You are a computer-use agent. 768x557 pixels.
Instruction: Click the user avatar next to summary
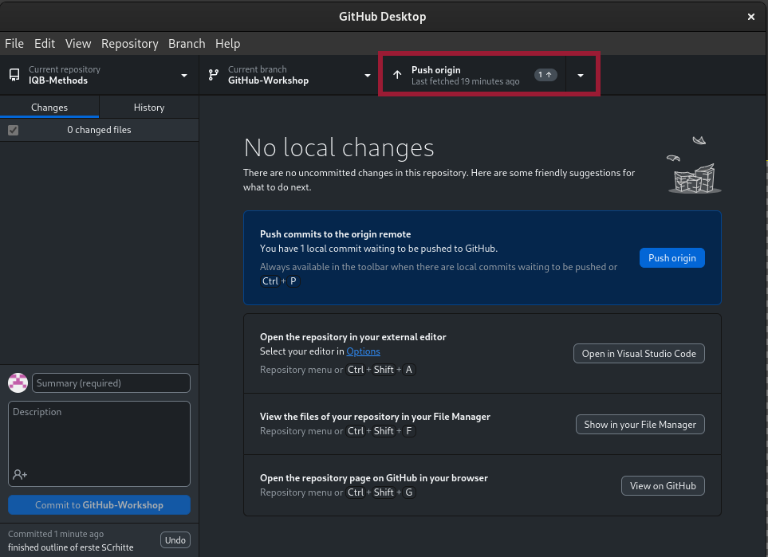click(x=18, y=383)
